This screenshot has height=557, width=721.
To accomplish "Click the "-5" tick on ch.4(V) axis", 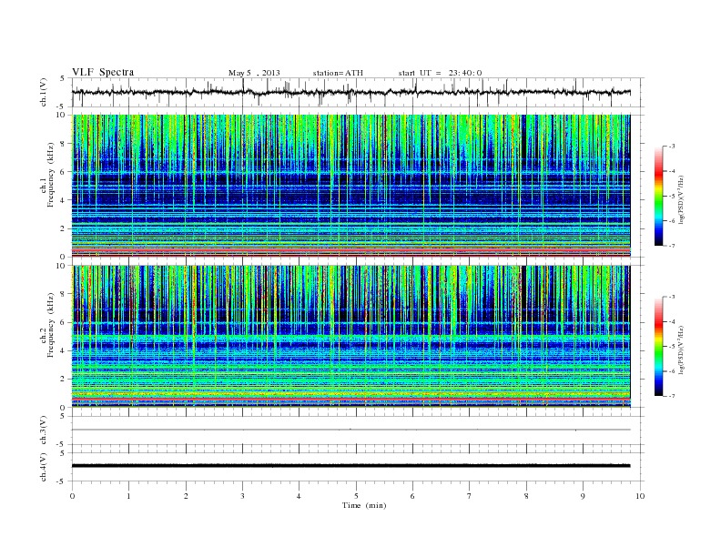I will tap(61, 481).
